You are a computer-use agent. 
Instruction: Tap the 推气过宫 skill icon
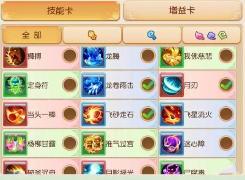[94, 143]
